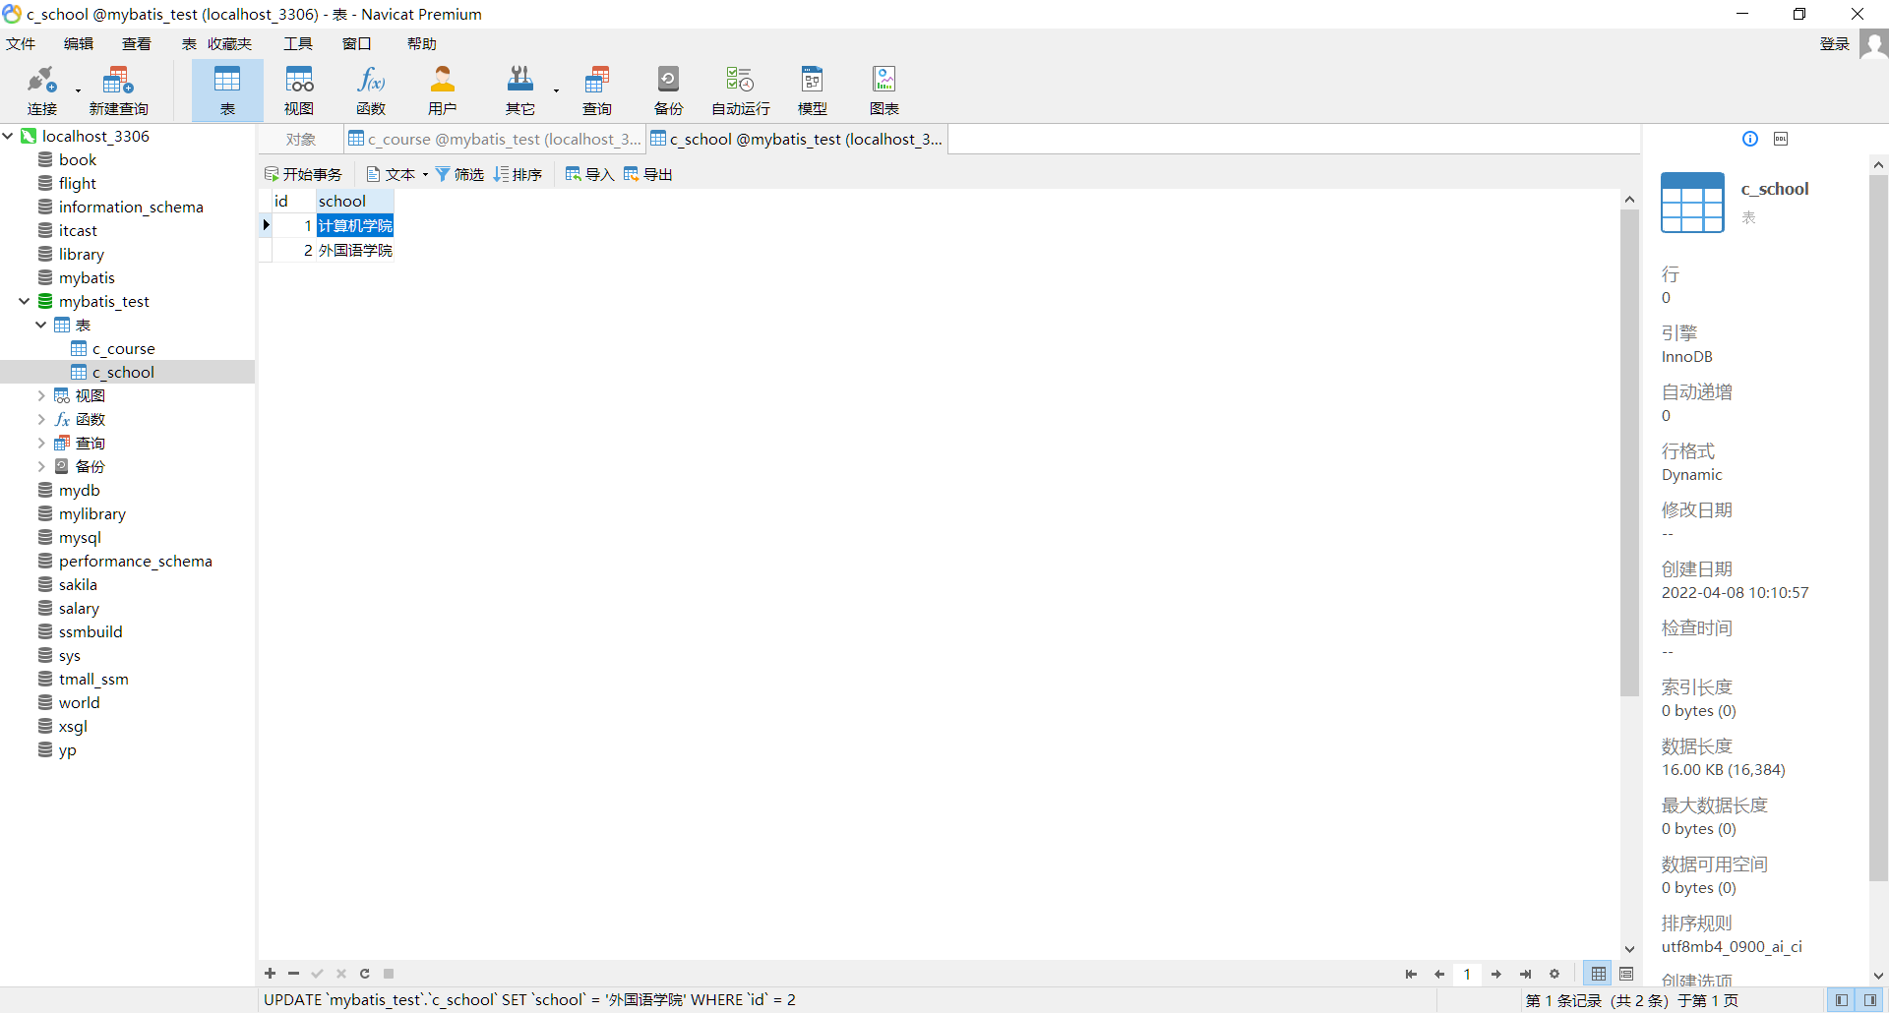Expand the 查询 node in tree

pyautogui.click(x=41, y=443)
